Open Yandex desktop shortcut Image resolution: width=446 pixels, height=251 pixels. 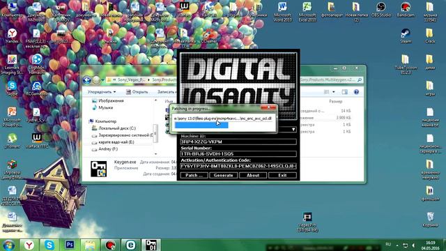(x=12, y=36)
